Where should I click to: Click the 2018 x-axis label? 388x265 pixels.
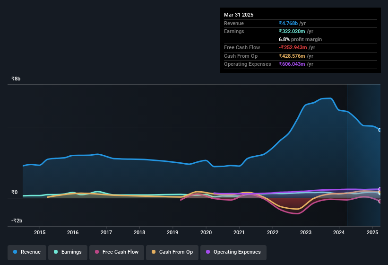pos(139,232)
